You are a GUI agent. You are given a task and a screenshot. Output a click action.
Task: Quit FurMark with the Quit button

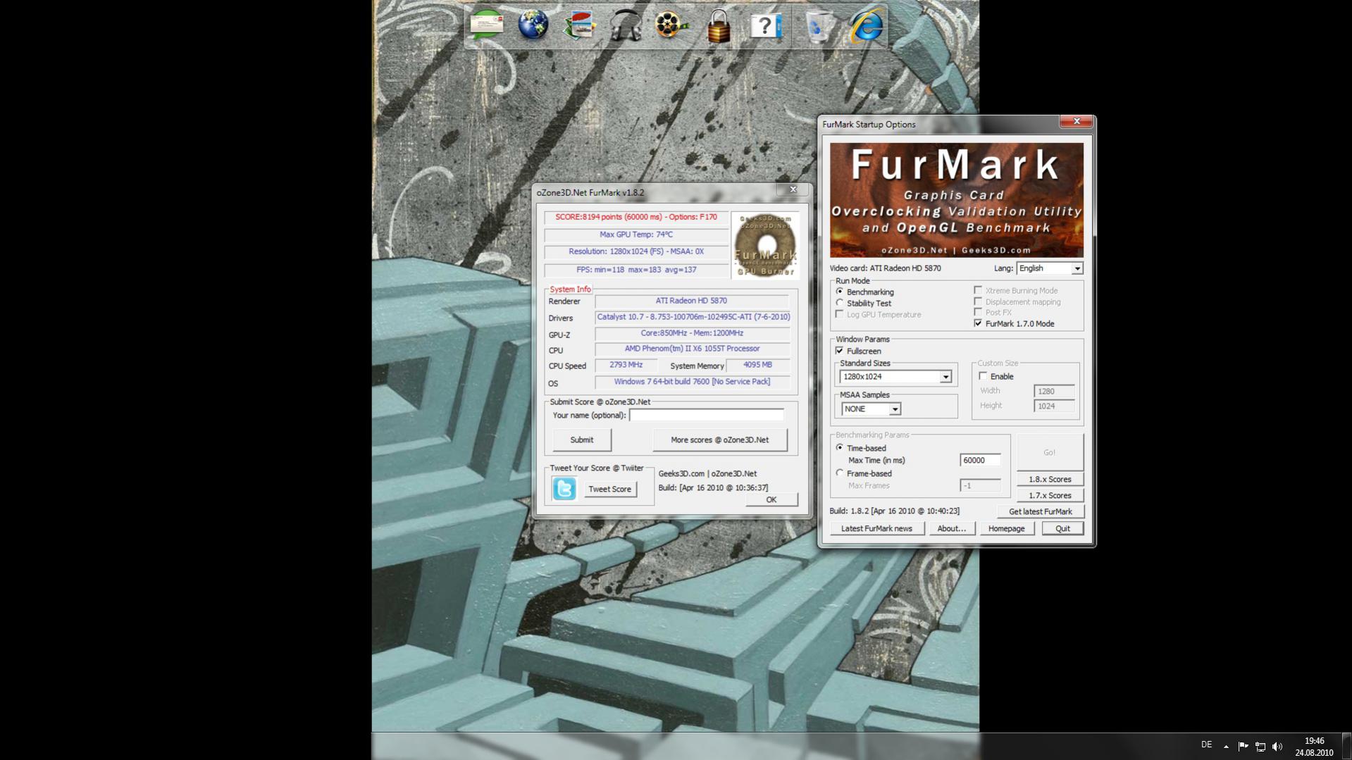(x=1062, y=528)
